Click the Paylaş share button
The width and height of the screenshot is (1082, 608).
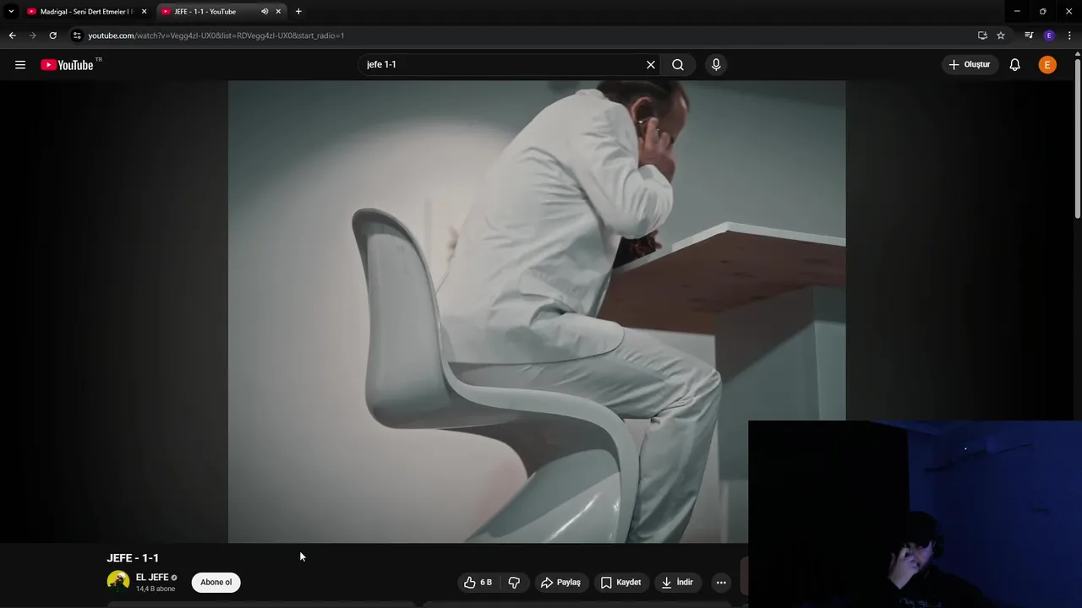pyautogui.click(x=560, y=582)
